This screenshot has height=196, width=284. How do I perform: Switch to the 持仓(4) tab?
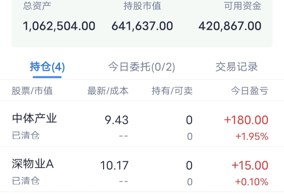click(x=47, y=67)
